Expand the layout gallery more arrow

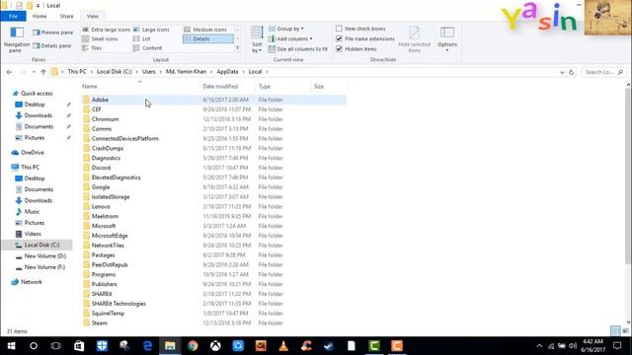pos(237,48)
